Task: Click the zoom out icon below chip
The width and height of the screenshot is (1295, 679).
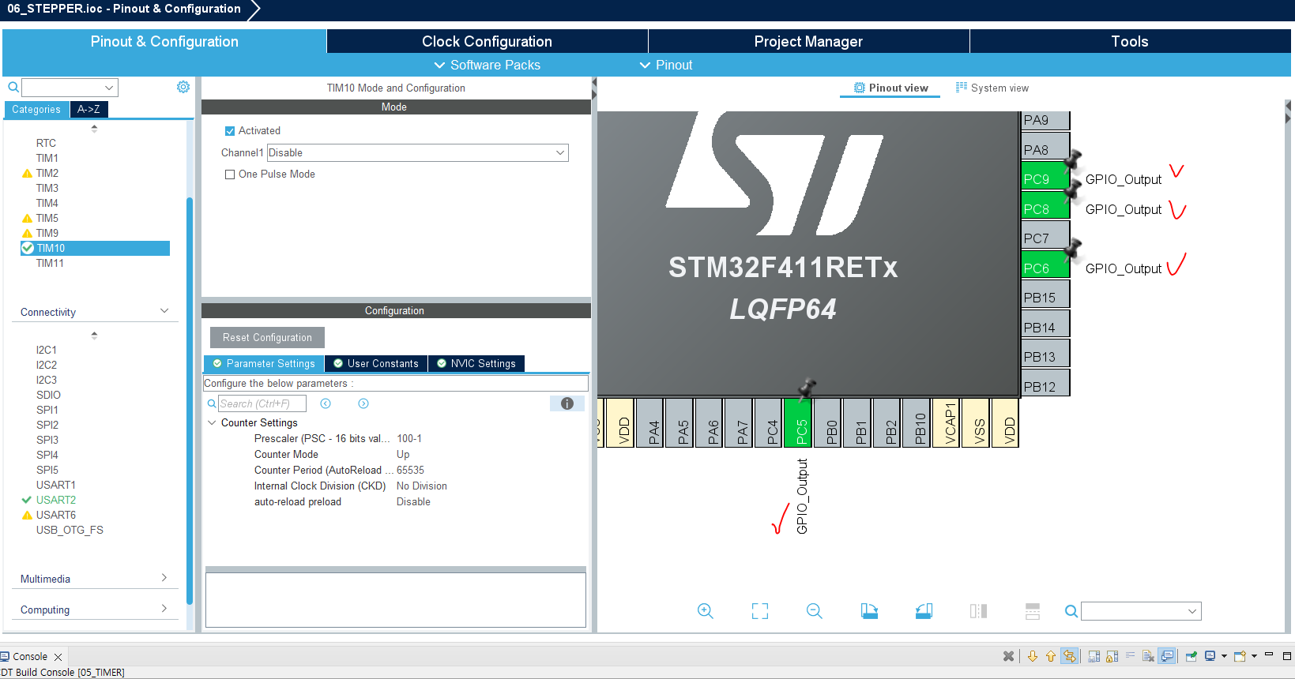Action: tap(815, 611)
